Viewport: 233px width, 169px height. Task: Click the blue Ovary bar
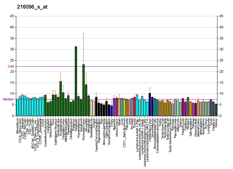(111, 110)
